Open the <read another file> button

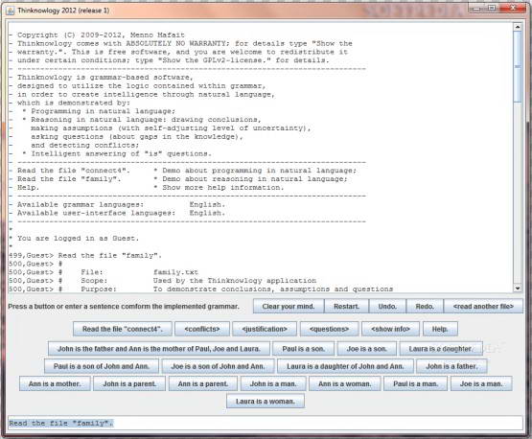(x=483, y=307)
